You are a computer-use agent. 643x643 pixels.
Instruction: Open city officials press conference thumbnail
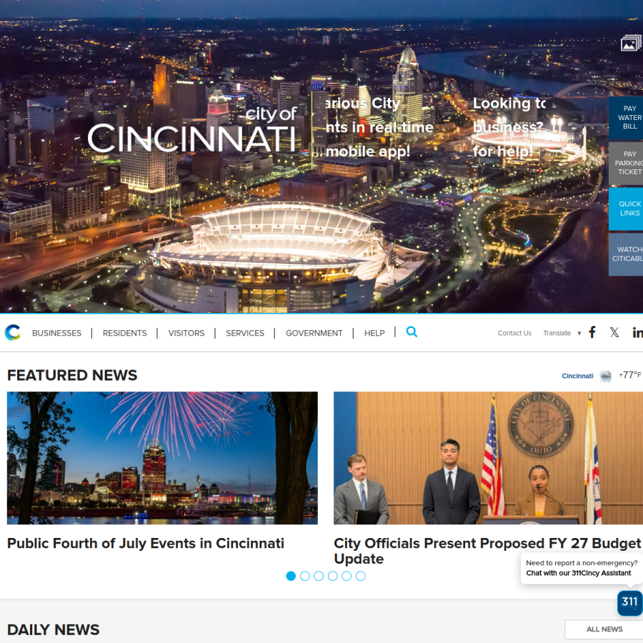coord(488,458)
